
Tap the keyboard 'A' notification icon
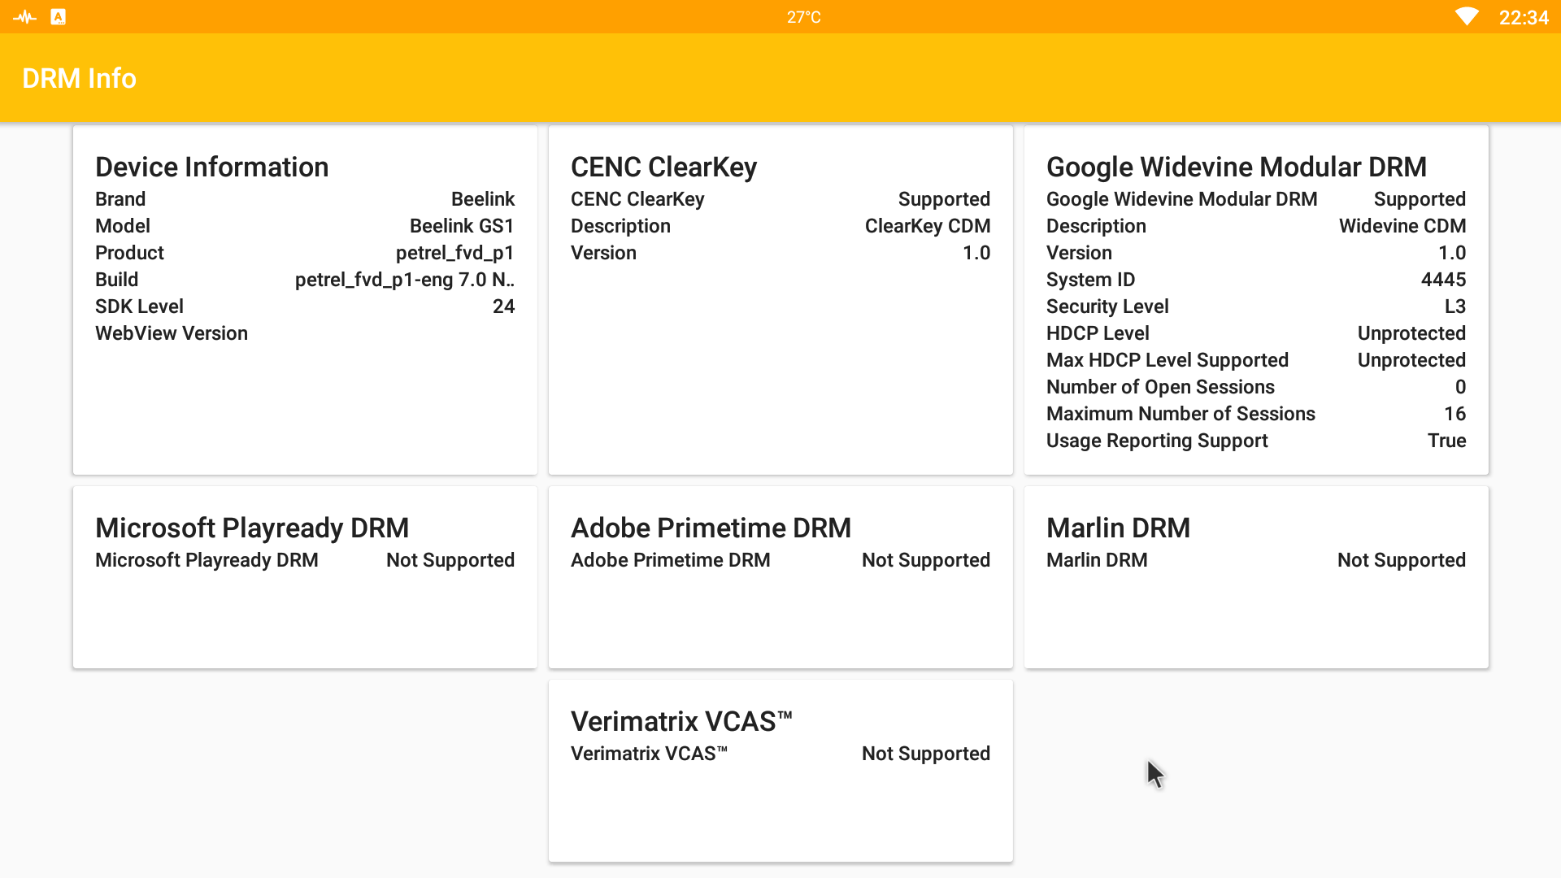click(58, 17)
